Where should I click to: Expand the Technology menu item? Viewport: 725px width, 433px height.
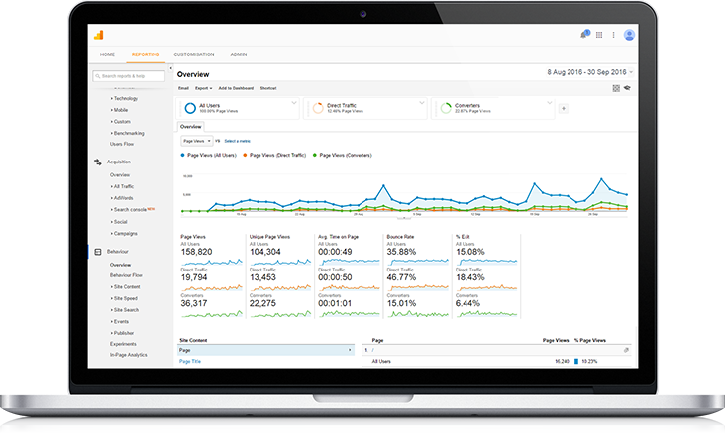(x=124, y=98)
